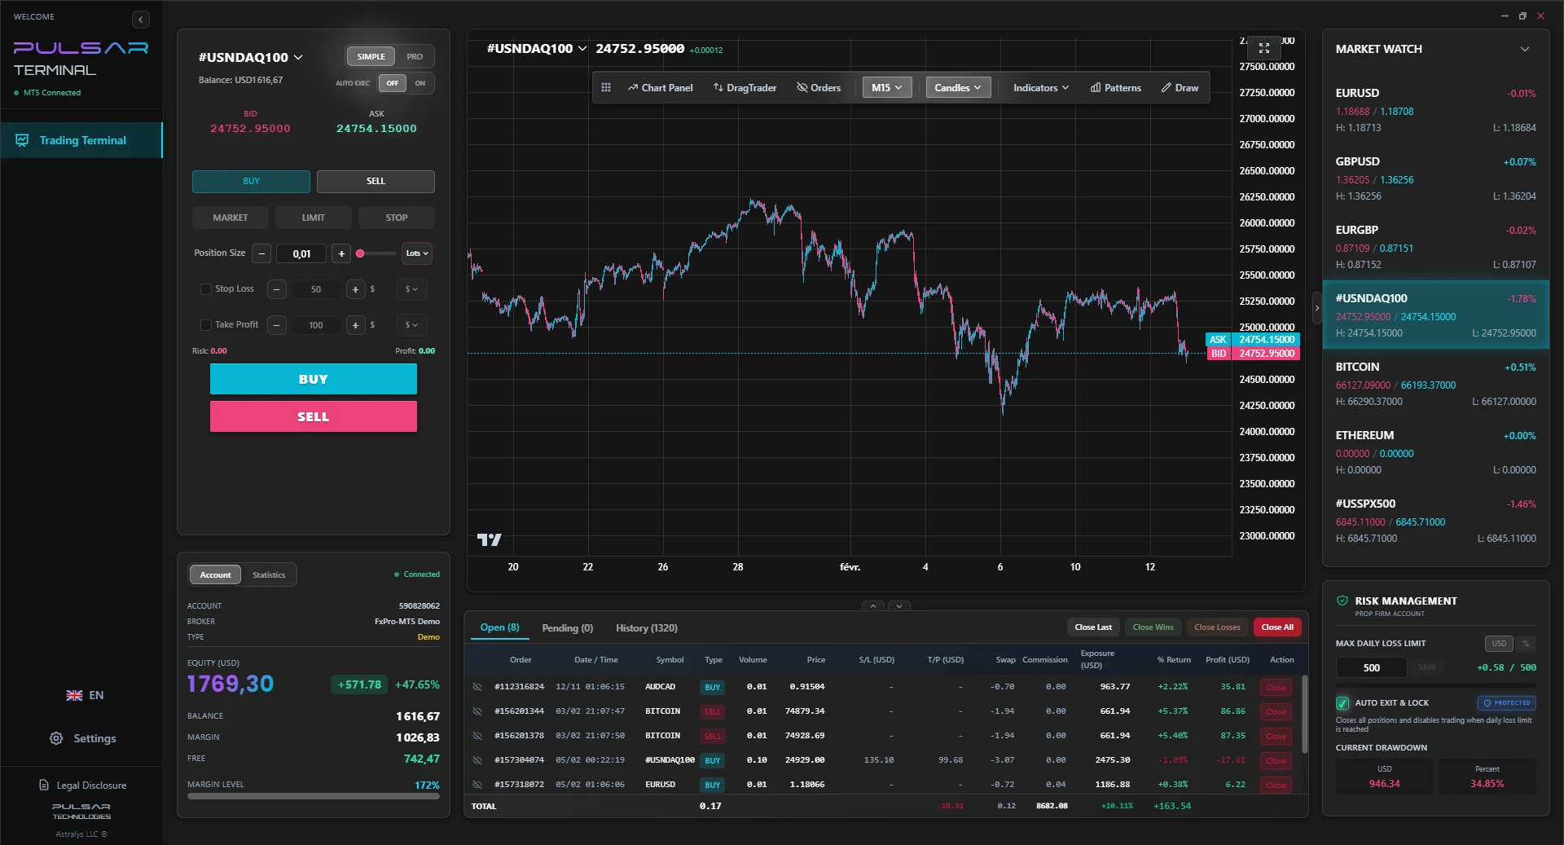Switch to the Open (8) tab
Viewport: 1564px width, 845px height.
tap(499, 627)
